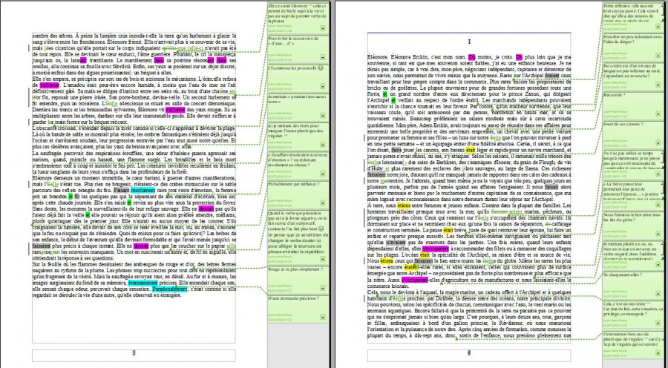
Task: Click cyan-highlighted word 'étonnamment'
Action: pyautogui.click(x=143, y=283)
